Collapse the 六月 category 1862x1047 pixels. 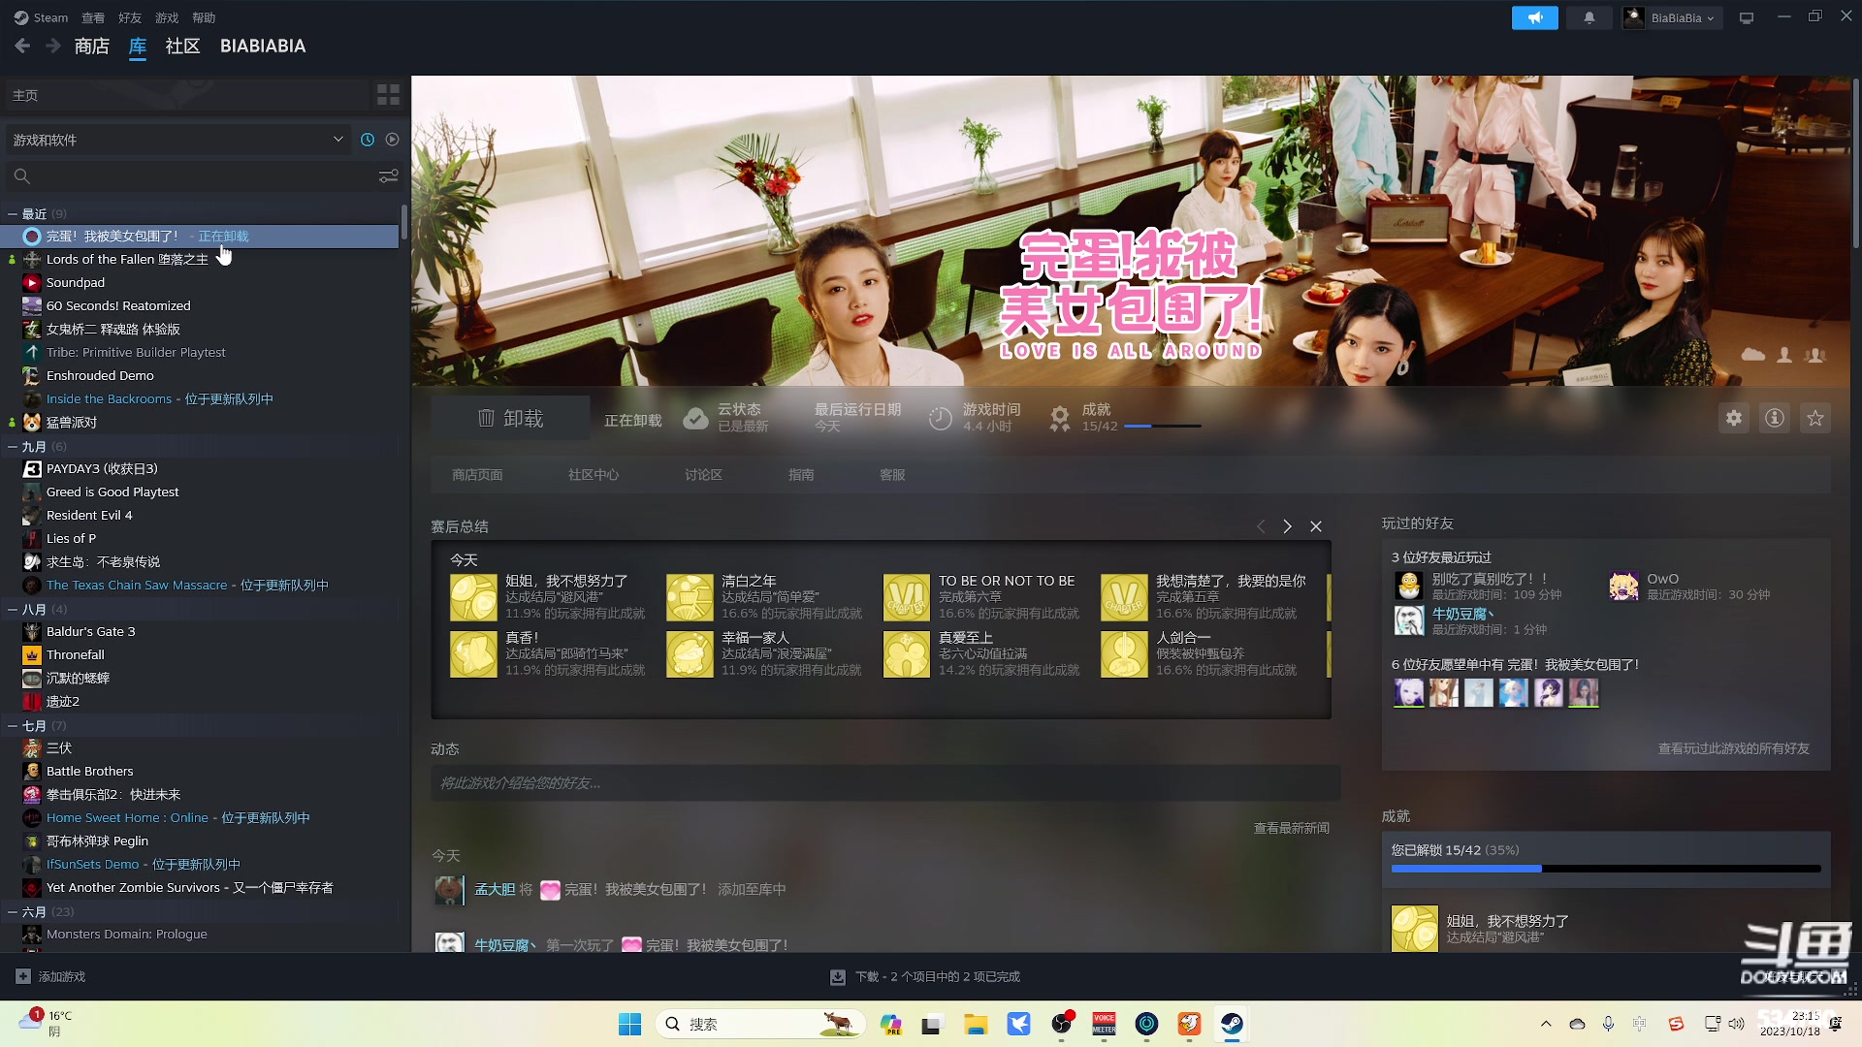tap(13, 912)
